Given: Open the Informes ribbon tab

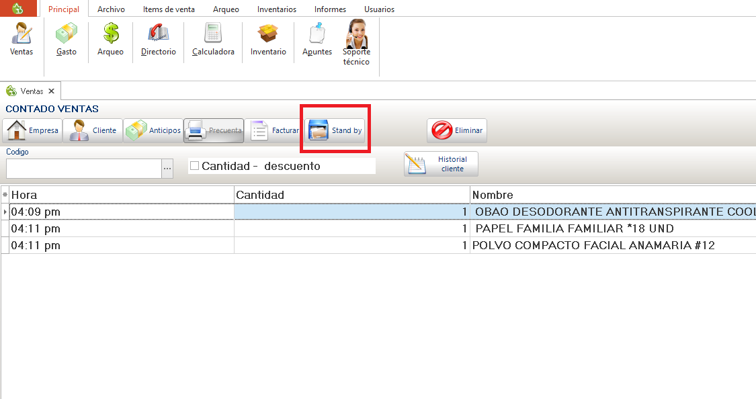Looking at the screenshot, I should [330, 9].
